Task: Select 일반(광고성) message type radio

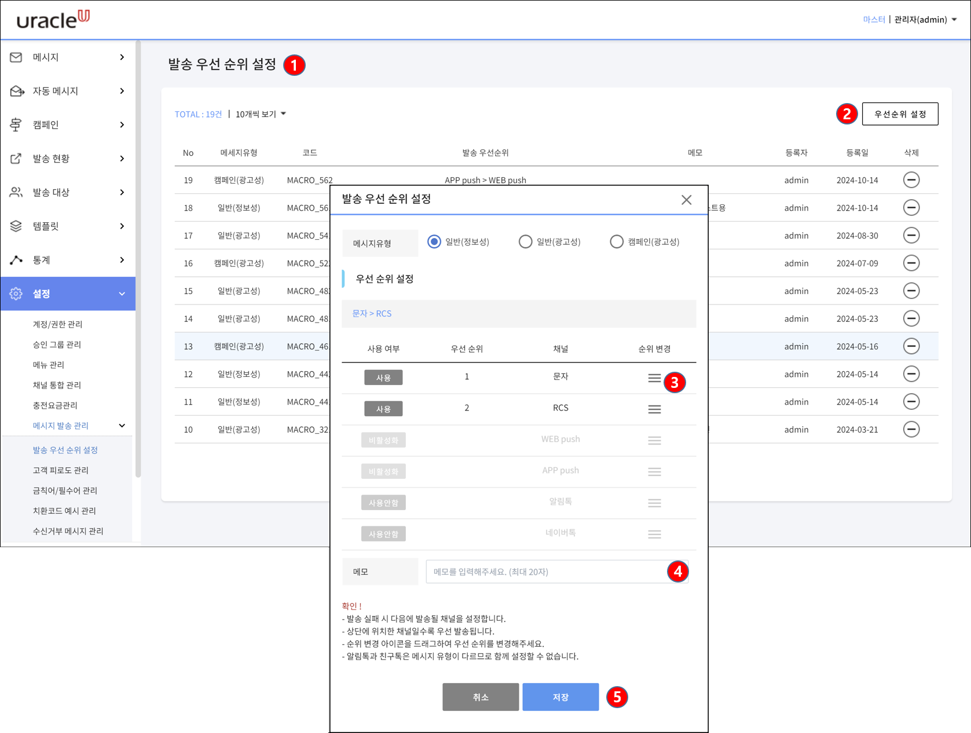Action: click(525, 241)
